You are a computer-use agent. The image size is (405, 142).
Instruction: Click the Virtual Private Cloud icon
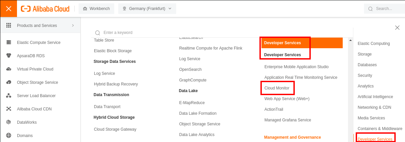(9, 69)
